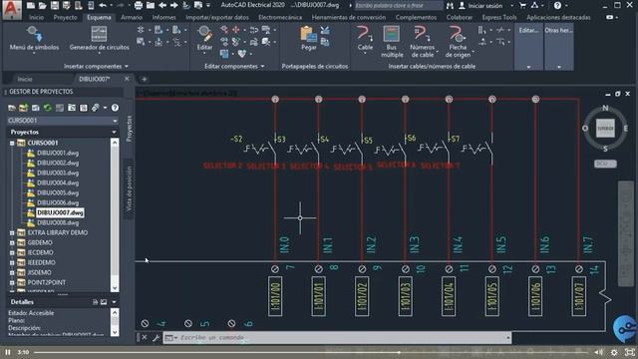
Task: Click the video settings gear icon
Action: click(614, 352)
